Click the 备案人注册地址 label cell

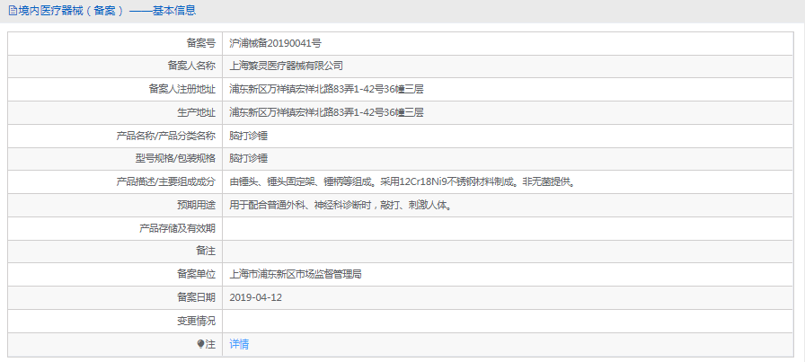115,89
